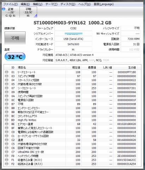Click status circle for row C1

7,136
